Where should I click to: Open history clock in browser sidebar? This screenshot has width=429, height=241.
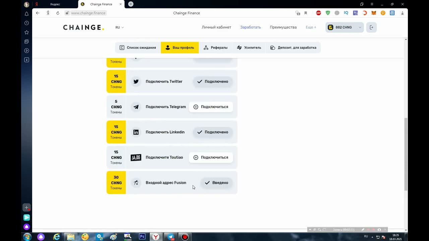(26, 23)
